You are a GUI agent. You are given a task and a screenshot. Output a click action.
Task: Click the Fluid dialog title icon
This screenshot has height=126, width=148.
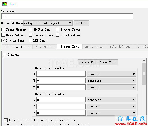point(4,4)
